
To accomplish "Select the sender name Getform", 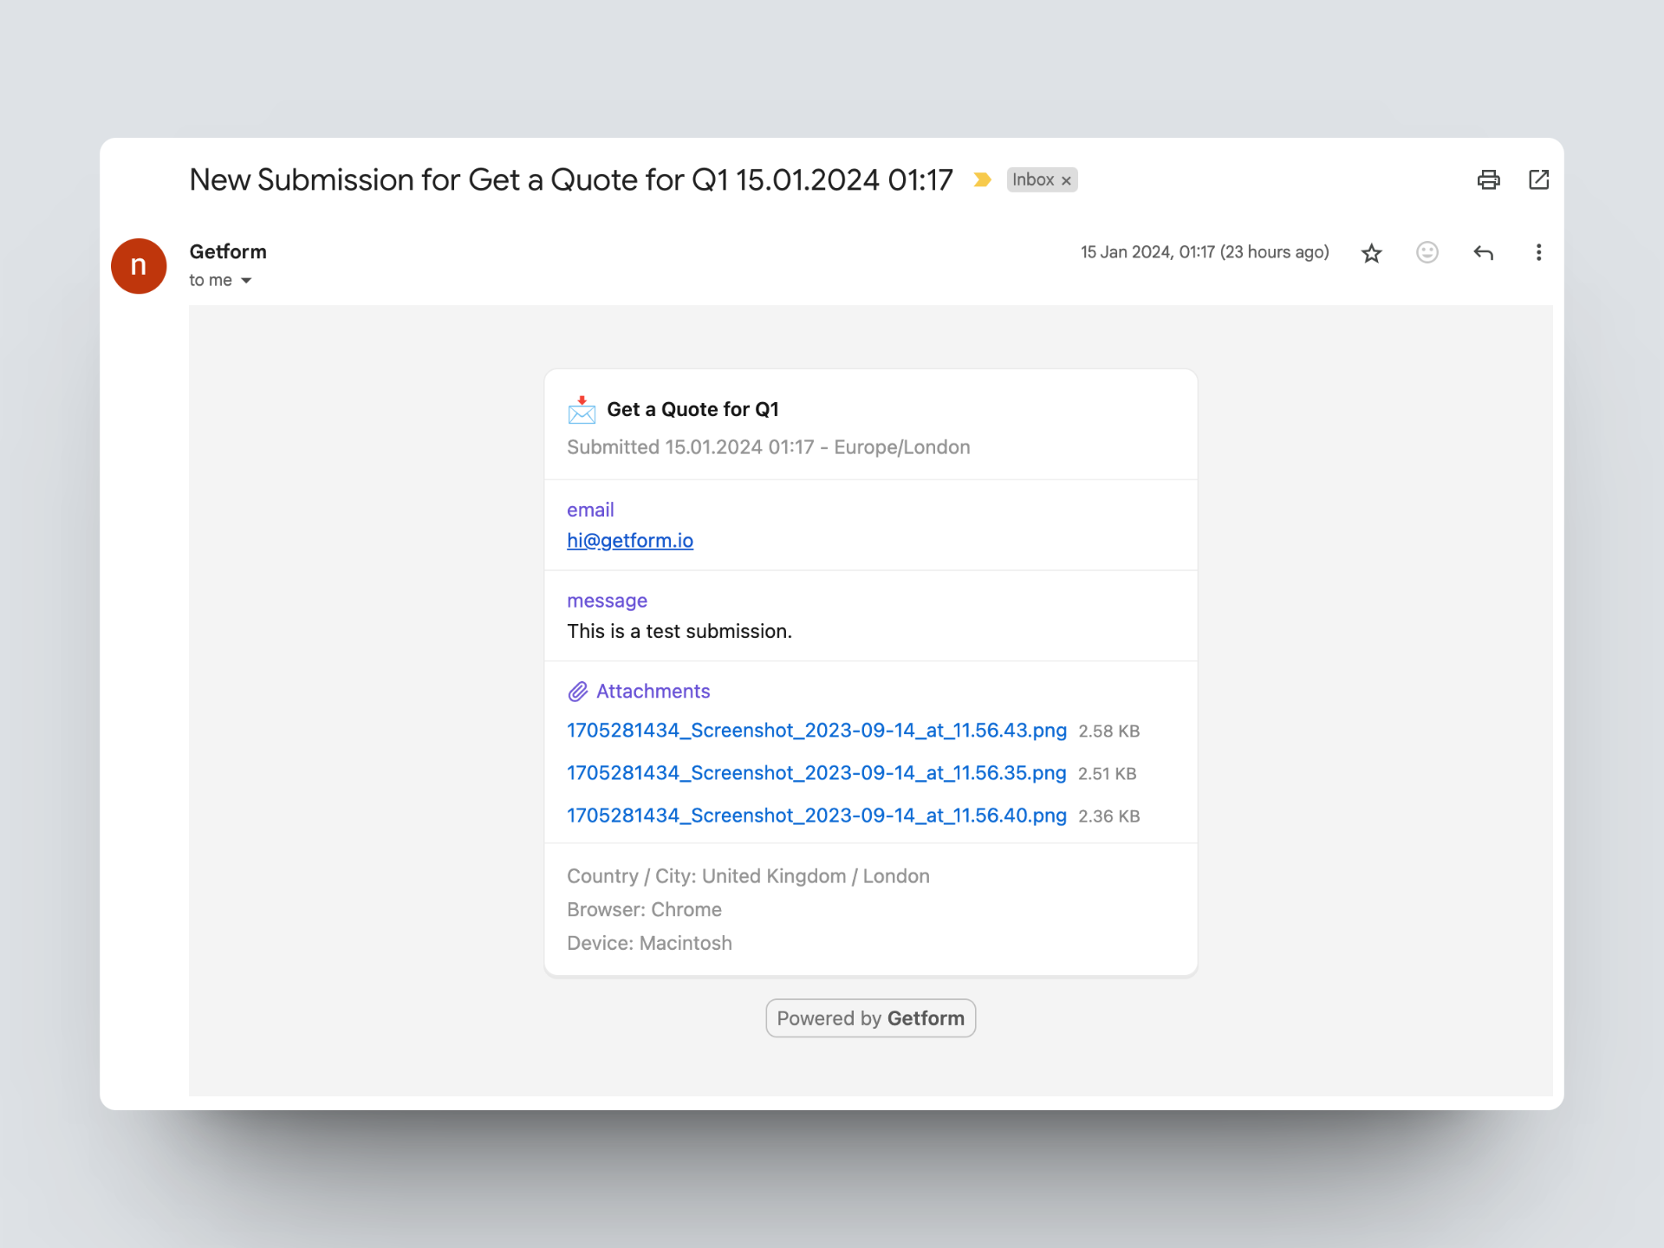I will point(228,252).
